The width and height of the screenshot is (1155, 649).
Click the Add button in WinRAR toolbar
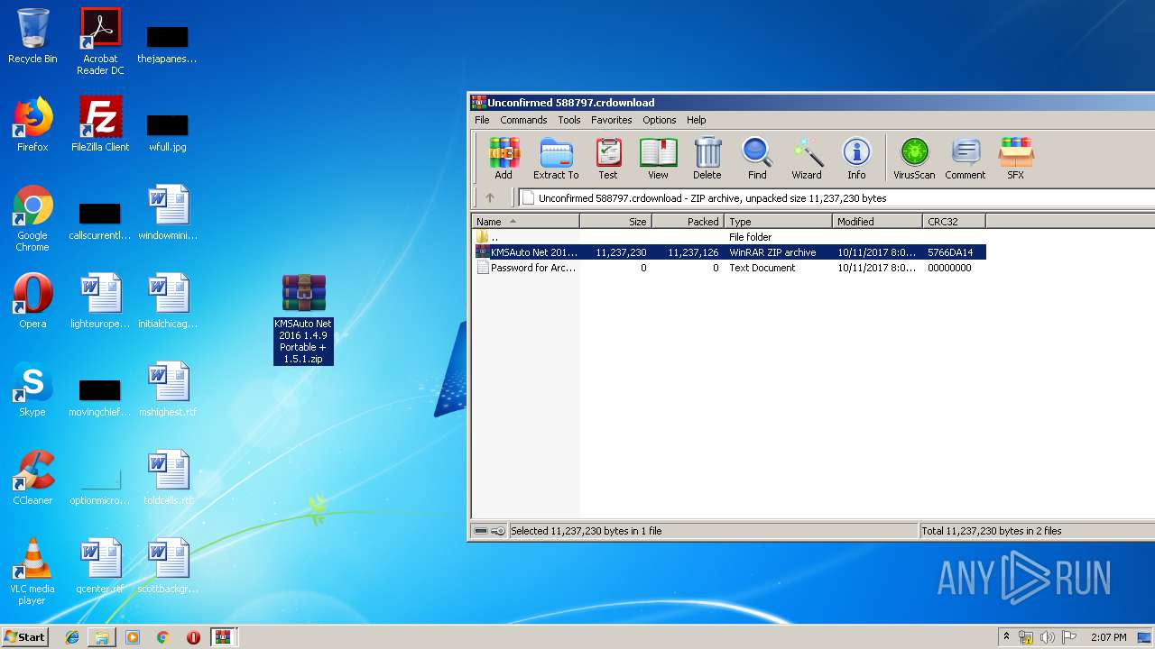coord(504,159)
